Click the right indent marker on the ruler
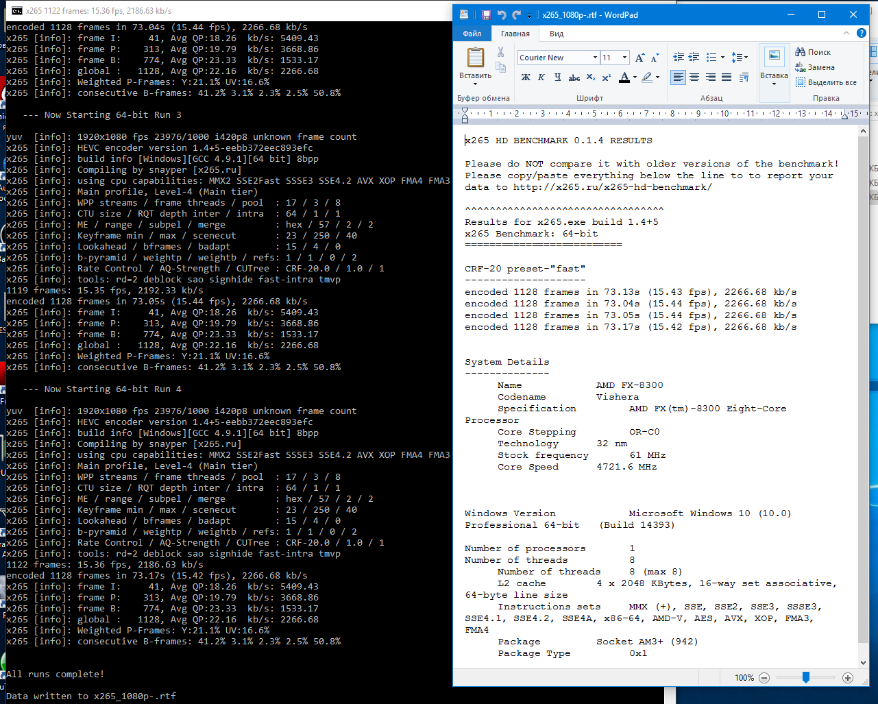Screen dimensions: 878x704 click(845, 115)
